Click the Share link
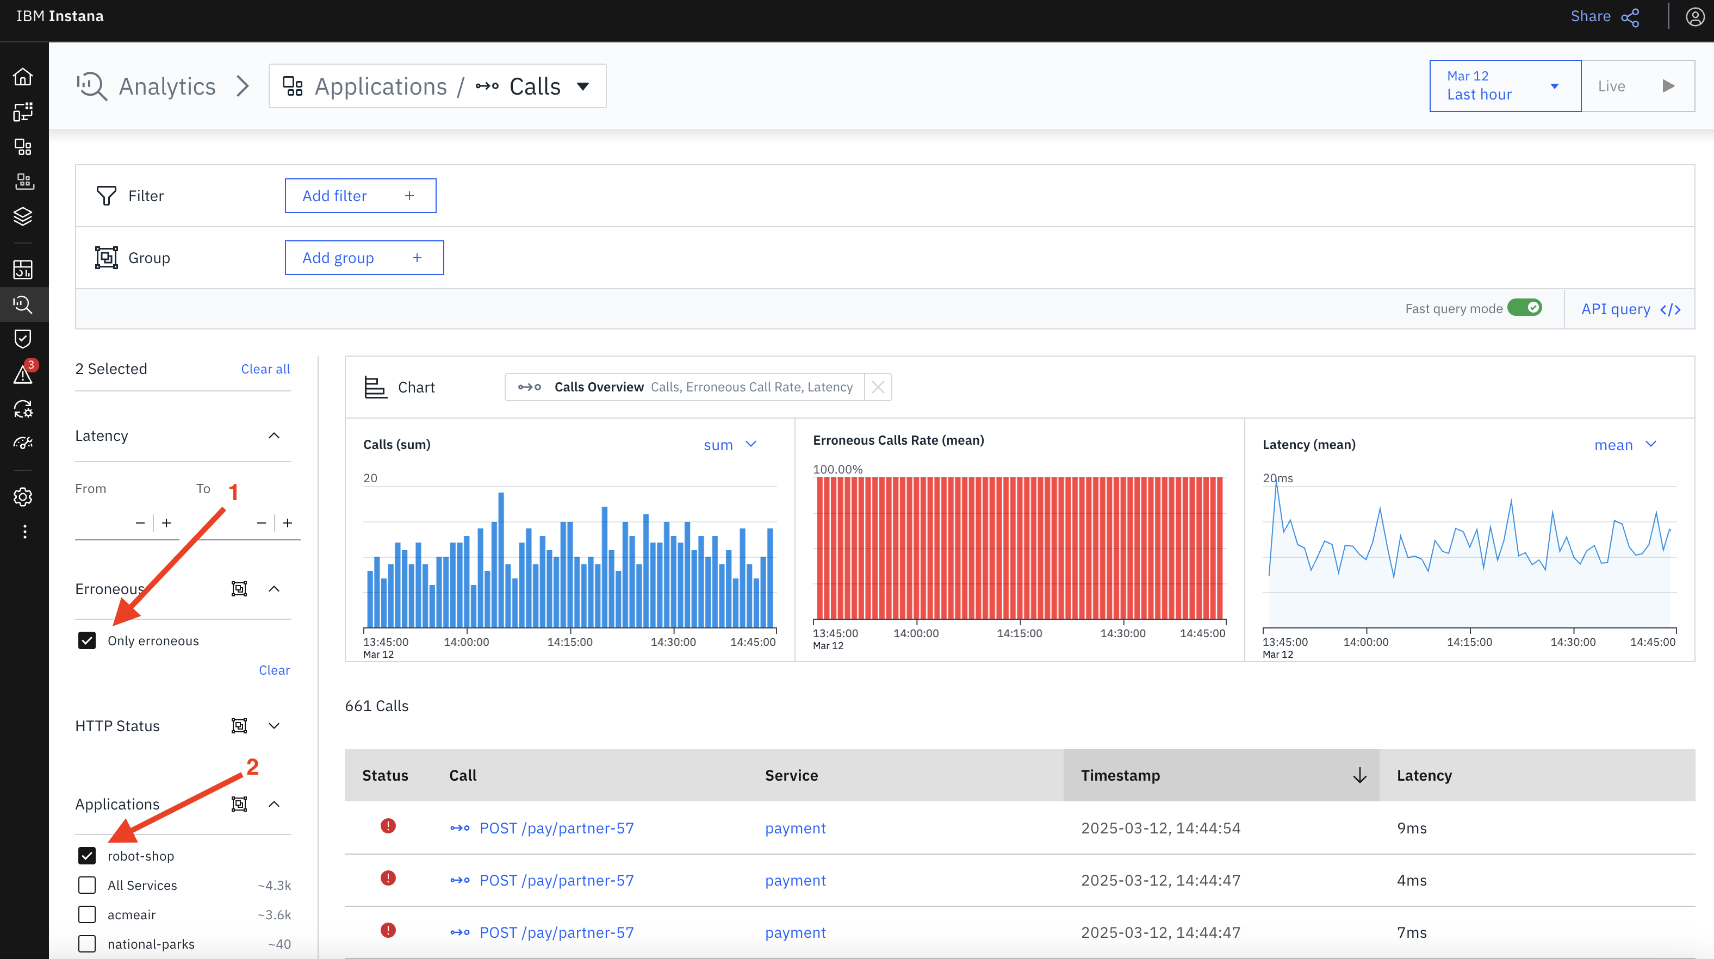Image resolution: width=1714 pixels, height=959 pixels. click(1590, 17)
